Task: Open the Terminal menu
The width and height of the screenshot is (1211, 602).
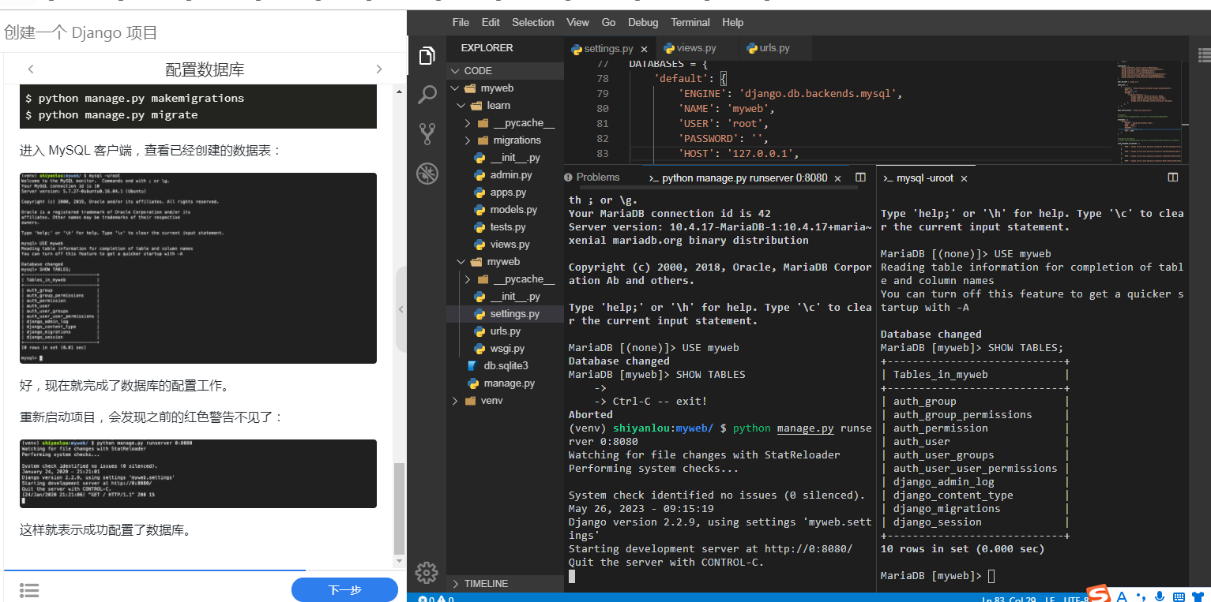Action: 690,22
